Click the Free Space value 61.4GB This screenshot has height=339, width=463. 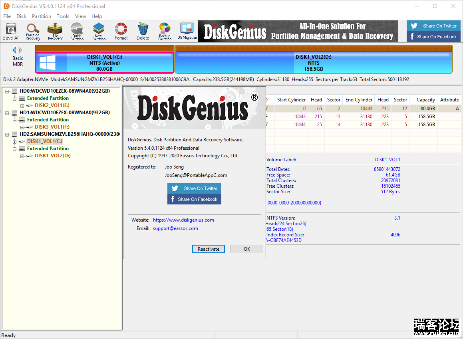click(x=393, y=175)
